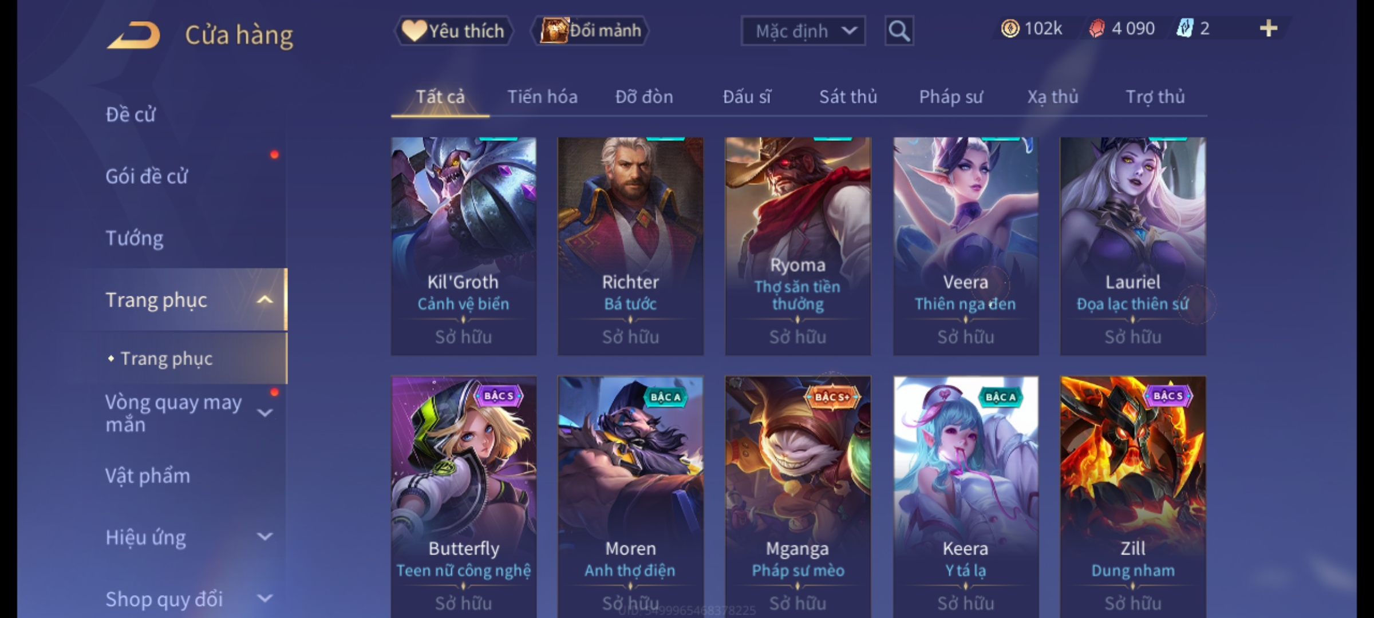Expand the Shop quy đổi section
This screenshot has height=618, width=1374.
tap(264, 599)
